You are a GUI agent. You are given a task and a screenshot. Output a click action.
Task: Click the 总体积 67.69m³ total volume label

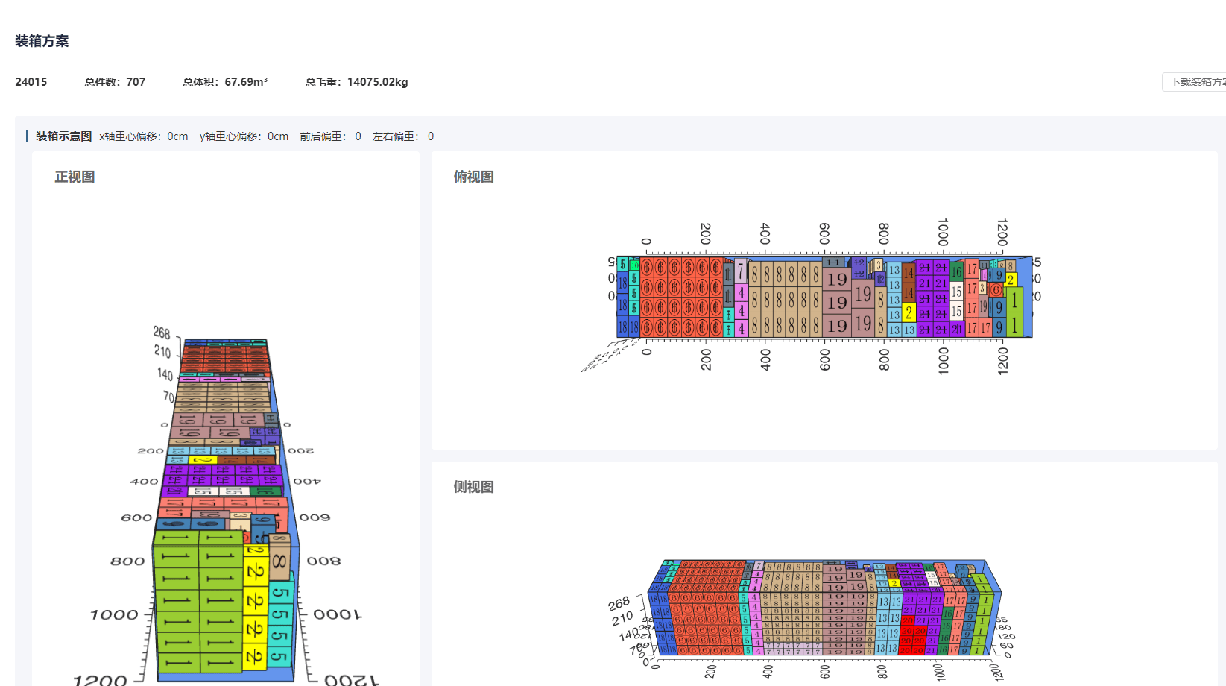225,82
